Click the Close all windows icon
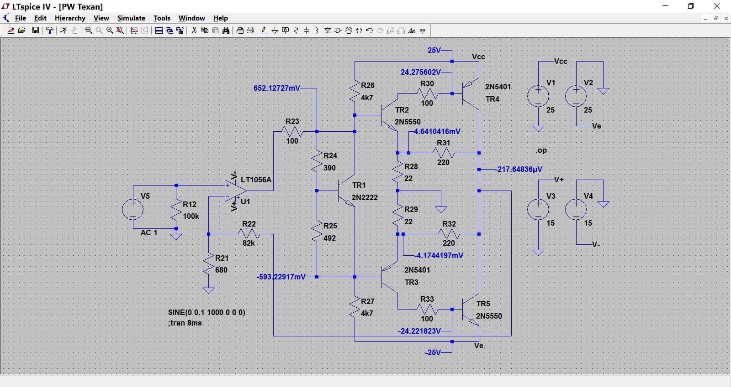Image resolution: width=731 pixels, height=387 pixels. click(x=180, y=31)
